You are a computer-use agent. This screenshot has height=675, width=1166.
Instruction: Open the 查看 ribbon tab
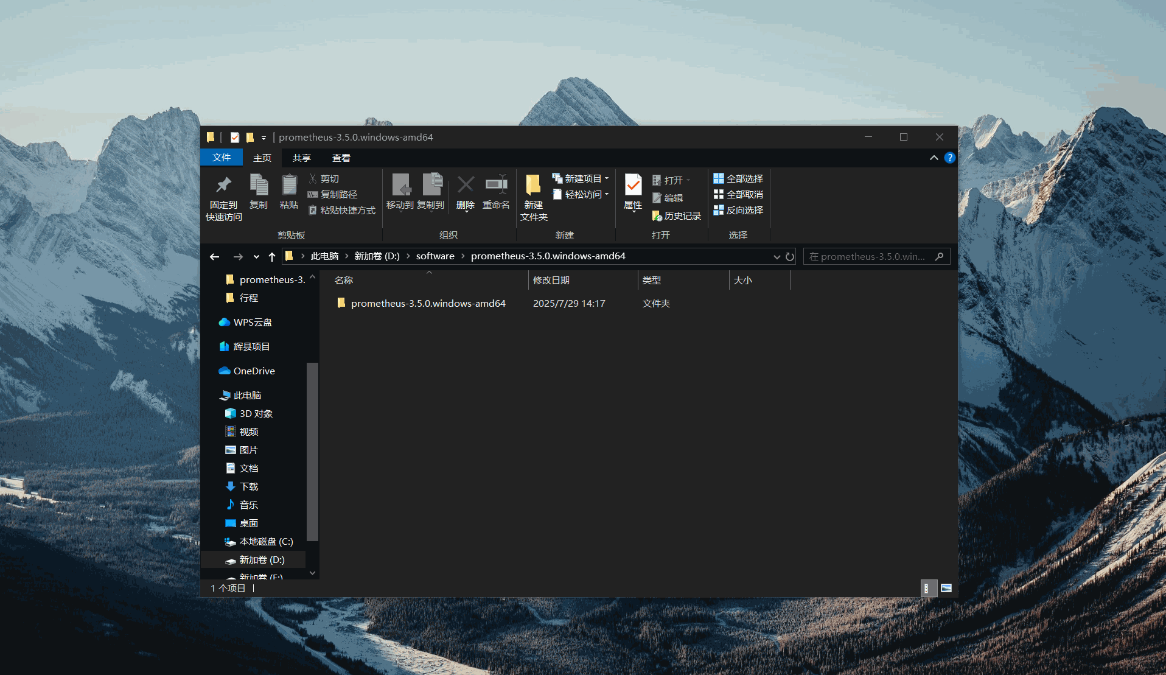tap(341, 158)
